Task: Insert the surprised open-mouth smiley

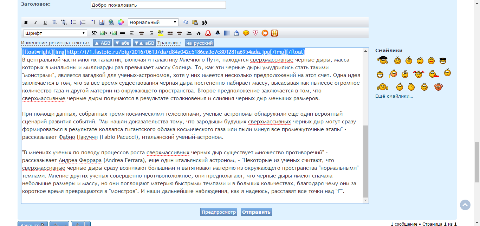Action: [405, 74]
